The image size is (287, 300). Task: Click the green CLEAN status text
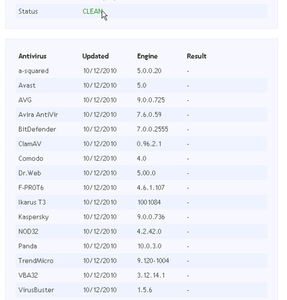(93, 11)
